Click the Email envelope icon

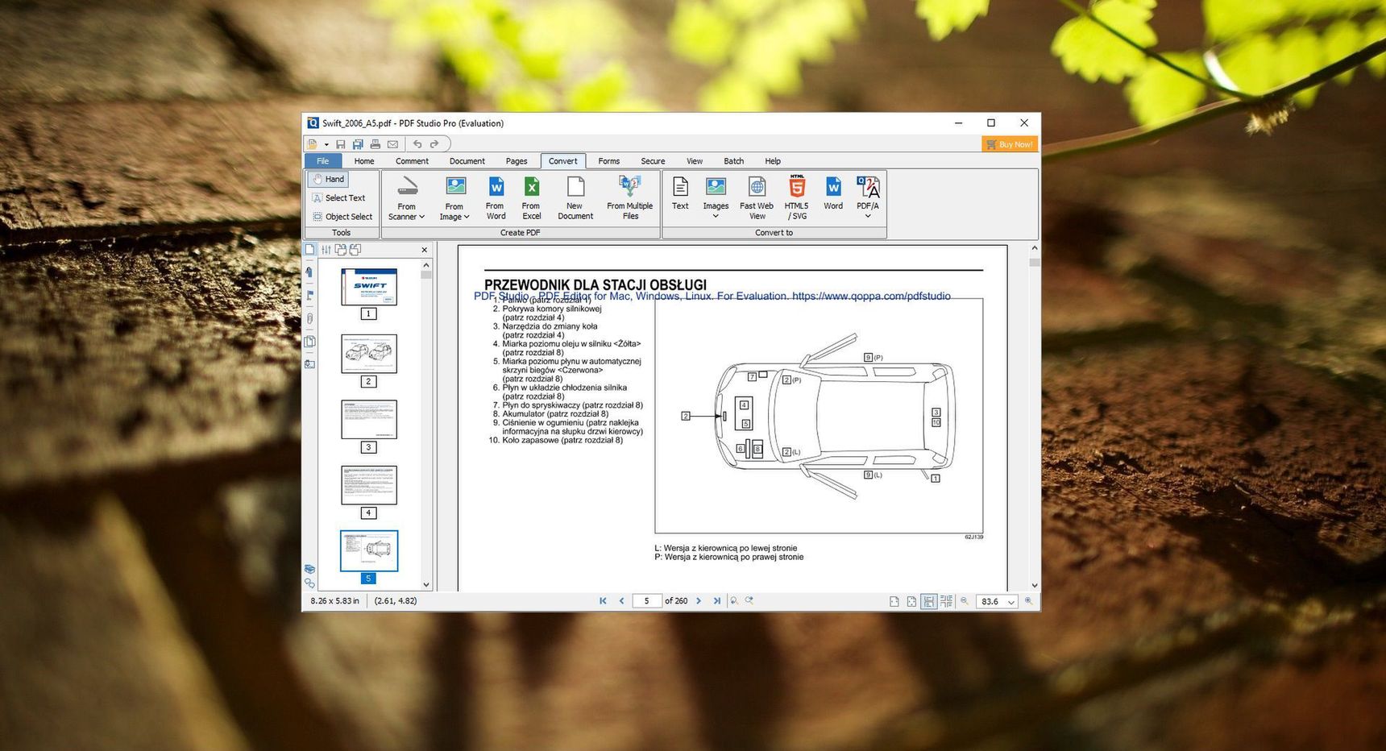392,144
